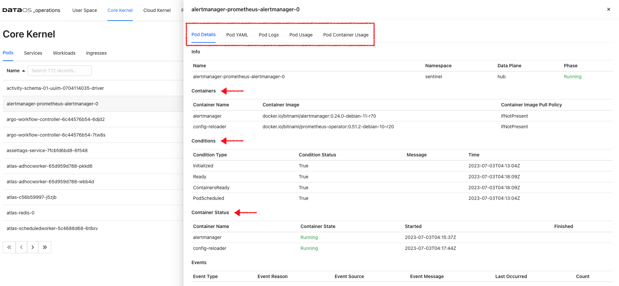Click docker.io/bitnami/alertmanager image text
This screenshot has width=619, height=286.
(319, 116)
